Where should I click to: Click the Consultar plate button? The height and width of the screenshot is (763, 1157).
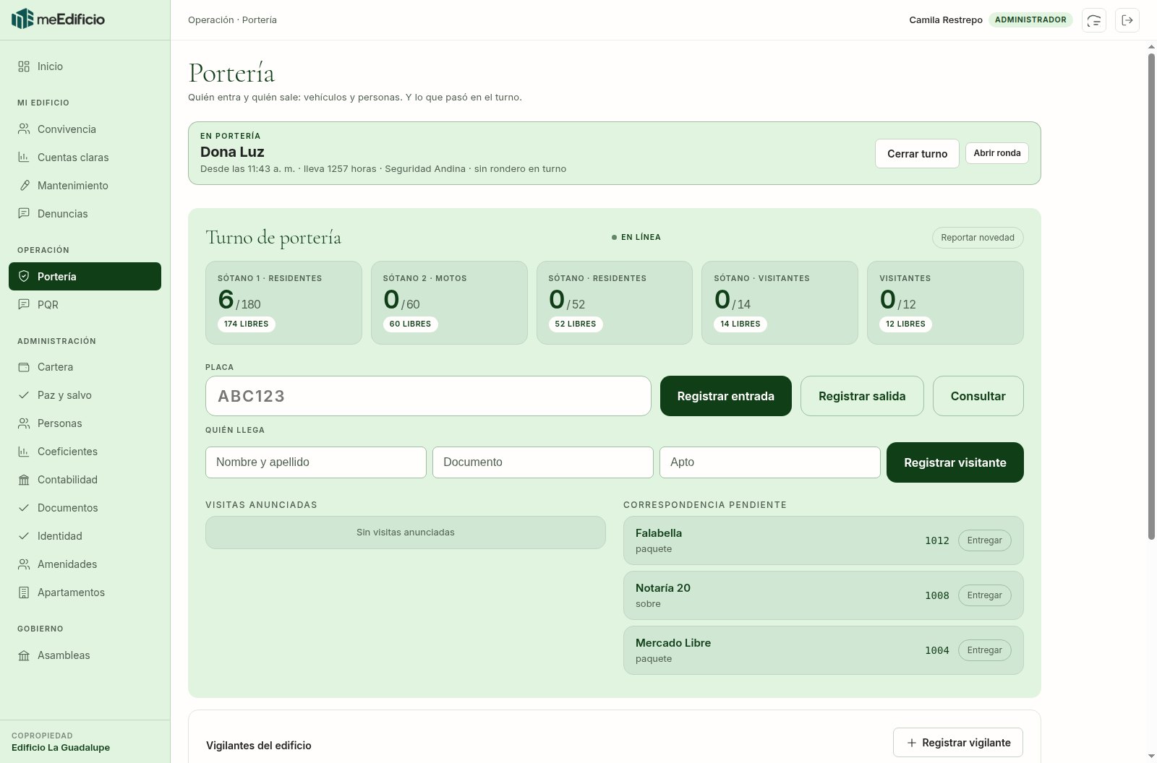pyautogui.click(x=978, y=396)
